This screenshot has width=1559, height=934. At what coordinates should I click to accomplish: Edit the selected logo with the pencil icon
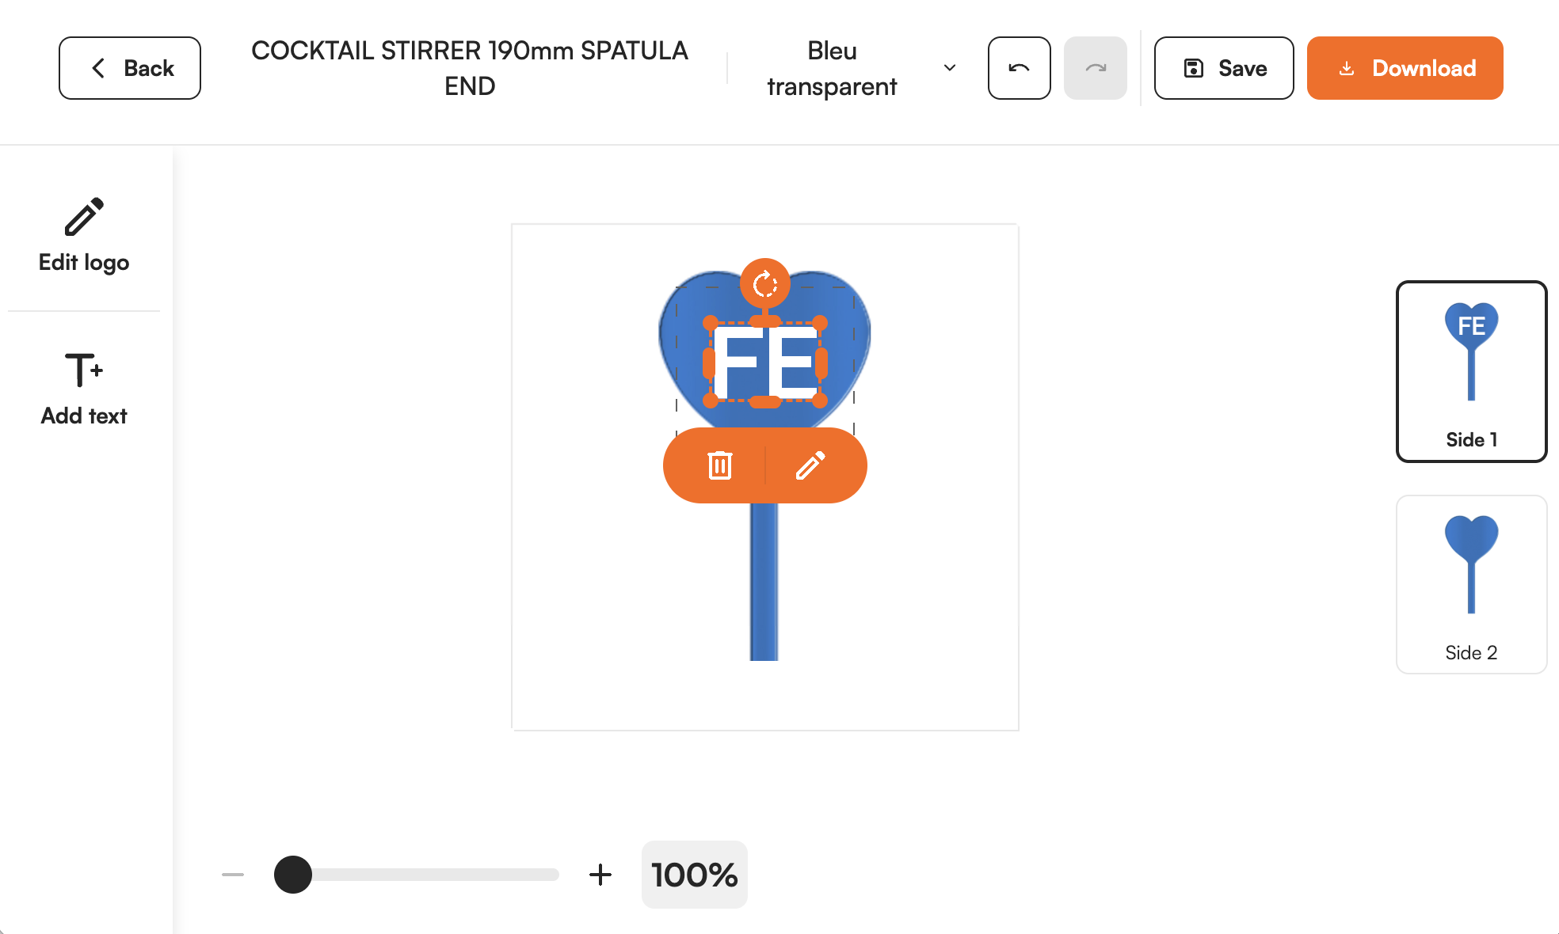(x=810, y=465)
